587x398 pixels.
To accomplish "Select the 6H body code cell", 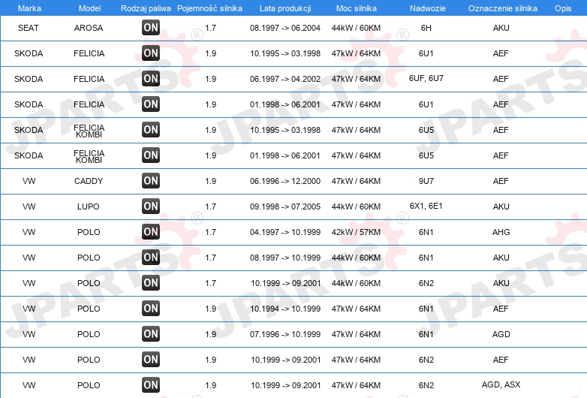I will 426,28.
